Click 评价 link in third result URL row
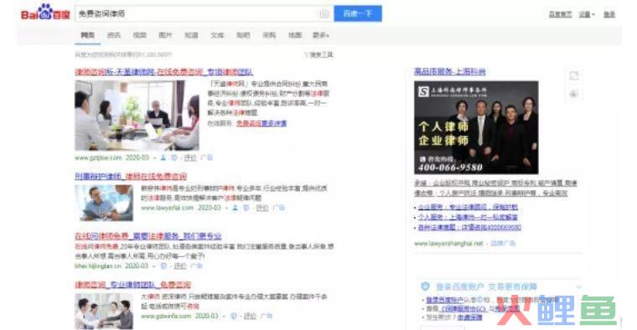 tap(180, 266)
